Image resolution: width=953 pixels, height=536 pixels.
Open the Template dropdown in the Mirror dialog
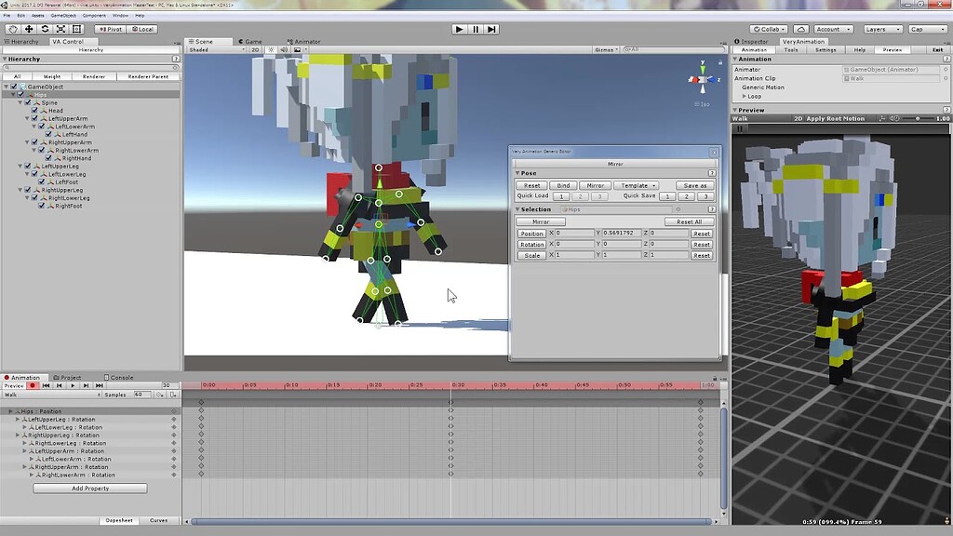point(635,185)
